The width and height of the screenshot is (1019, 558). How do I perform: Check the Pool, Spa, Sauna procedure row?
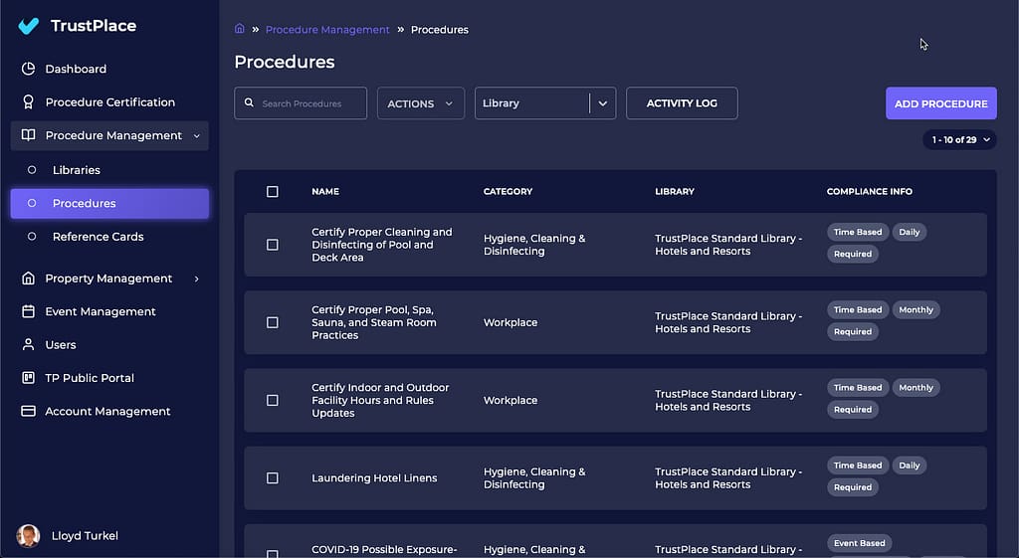coord(273,323)
